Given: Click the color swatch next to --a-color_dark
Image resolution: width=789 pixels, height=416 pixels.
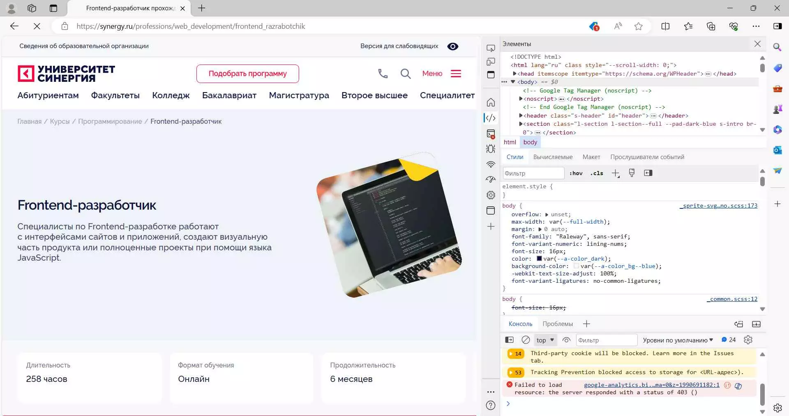Looking at the screenshot, I should pos(539,259).
